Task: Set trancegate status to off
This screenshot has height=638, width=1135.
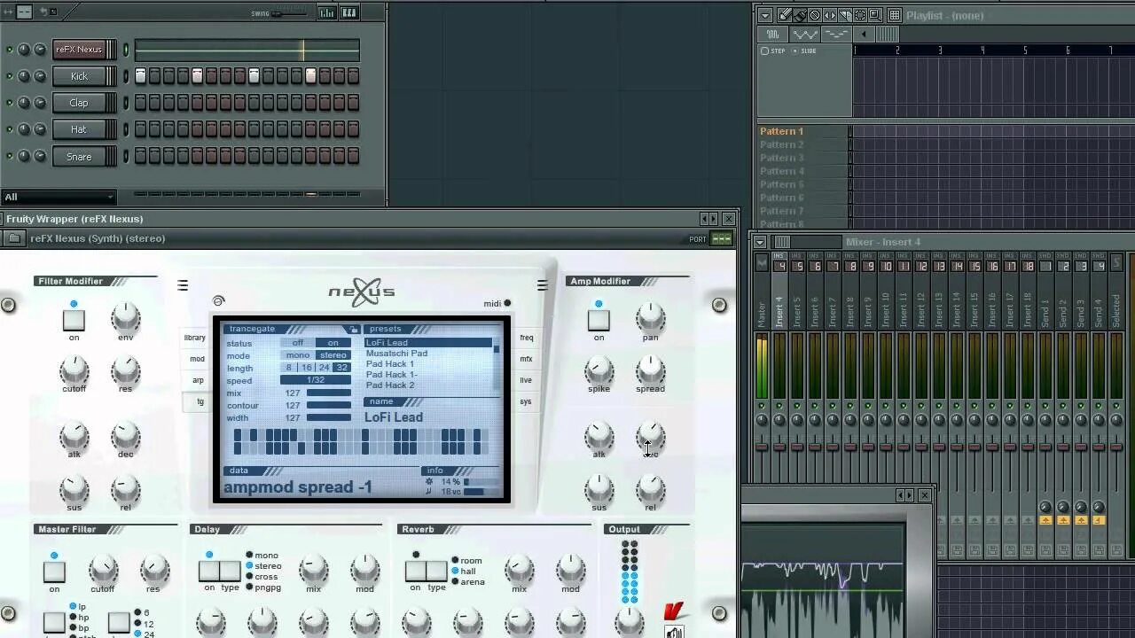Action: pos(298,343)
